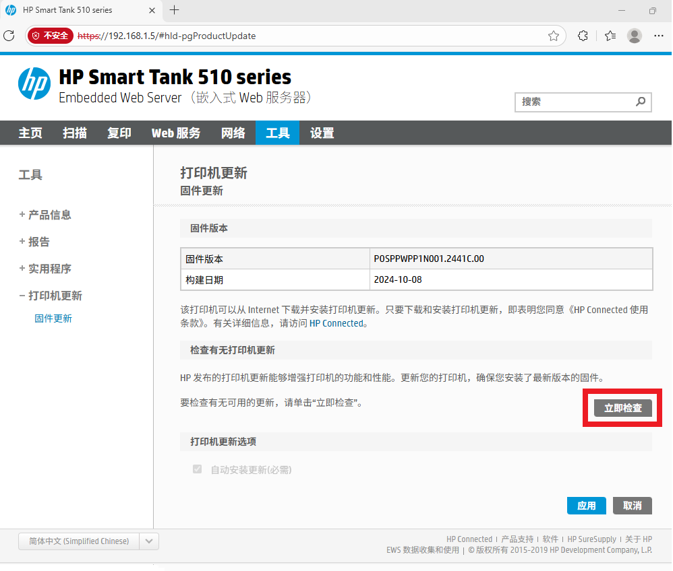Open a new browser tab
This screenshot has width=673, height=571.
[175, 10]
